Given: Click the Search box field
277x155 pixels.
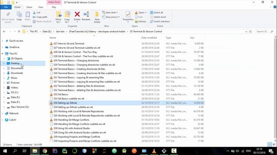Looking at the screenshot, I should (x=264, y=31).
